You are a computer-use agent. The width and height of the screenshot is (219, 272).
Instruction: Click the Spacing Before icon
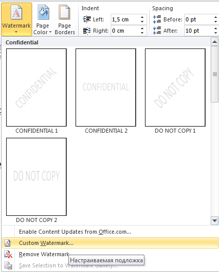(157, 19)
